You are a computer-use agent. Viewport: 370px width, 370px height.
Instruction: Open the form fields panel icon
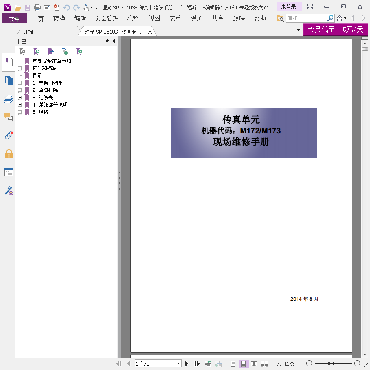pyautogui.click(x=9, y=172)
